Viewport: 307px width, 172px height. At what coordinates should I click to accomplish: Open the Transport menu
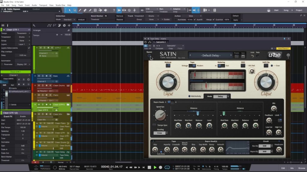(x=43, y=5)
